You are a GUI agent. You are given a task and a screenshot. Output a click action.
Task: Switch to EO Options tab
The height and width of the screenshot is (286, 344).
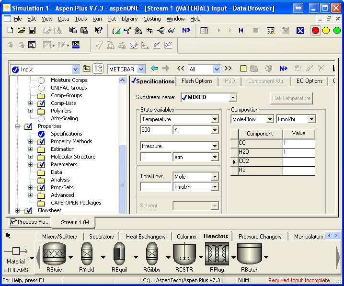click(310, 81)
